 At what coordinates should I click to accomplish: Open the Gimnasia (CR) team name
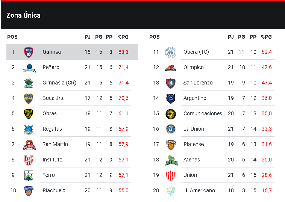click(x=59, y=83)
